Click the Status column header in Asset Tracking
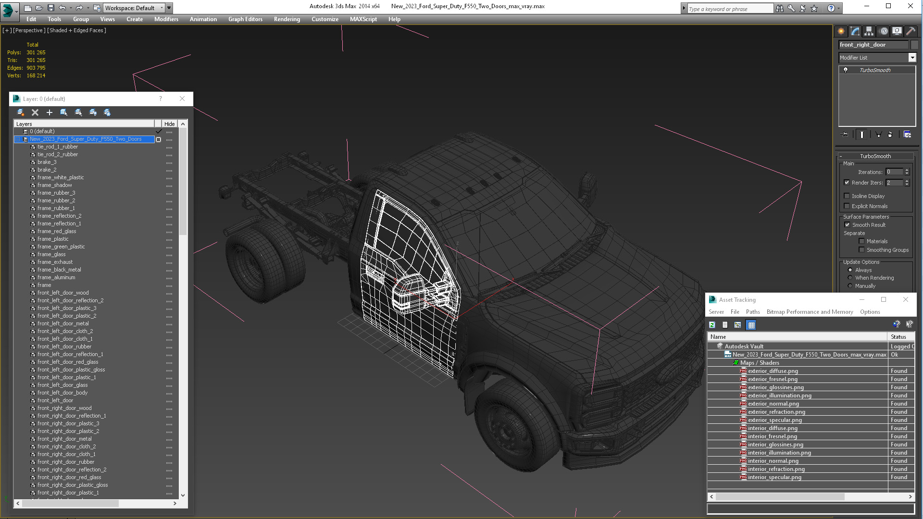 901,337
